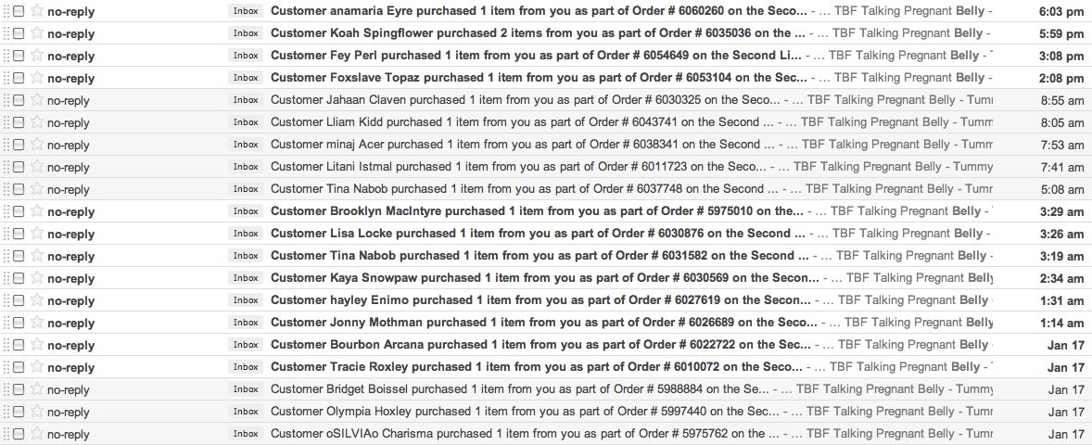
Task: Grab drag handle of Tina Nabob 5:08 am email
Action: coord(6,189)
